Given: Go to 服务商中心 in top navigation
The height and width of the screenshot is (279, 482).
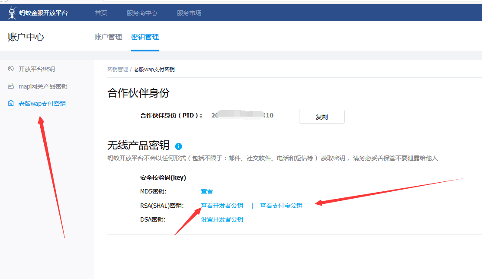Looking at the screenshot, I should [142, 13].
